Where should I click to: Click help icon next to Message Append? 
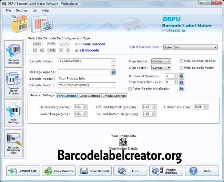(113, 72)
